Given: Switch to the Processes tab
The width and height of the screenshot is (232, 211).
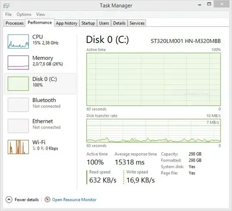Looking at the screenshot, I should tap(15, 23).
